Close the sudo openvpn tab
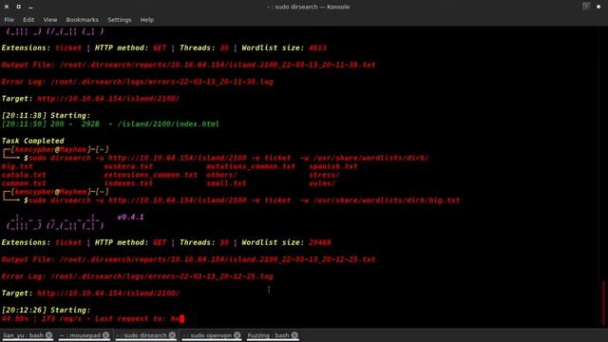This screenshot has height=342, width=608. coord(237,335)
